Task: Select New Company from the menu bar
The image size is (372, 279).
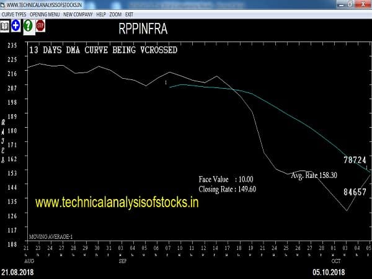Action: click(x=78, y=14)
